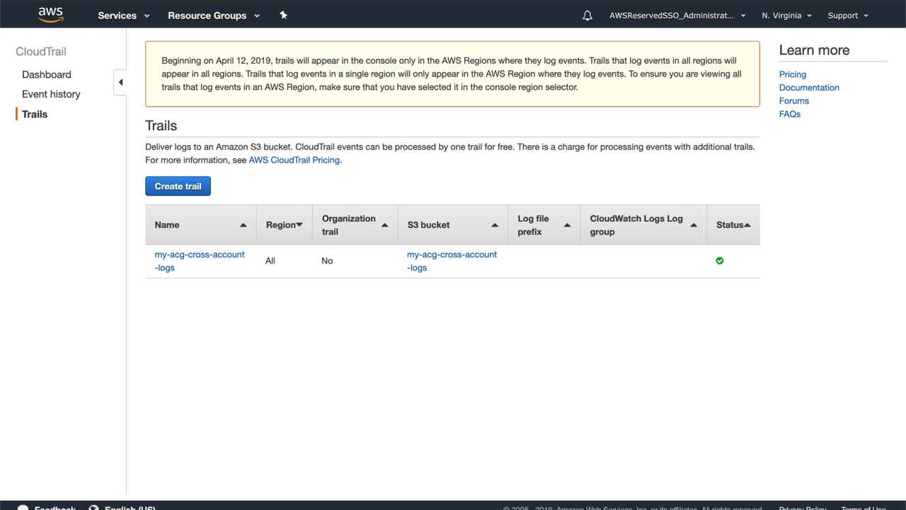Click the Name column header text
Viewport: 906px width, 510px height.
[167, 225]
